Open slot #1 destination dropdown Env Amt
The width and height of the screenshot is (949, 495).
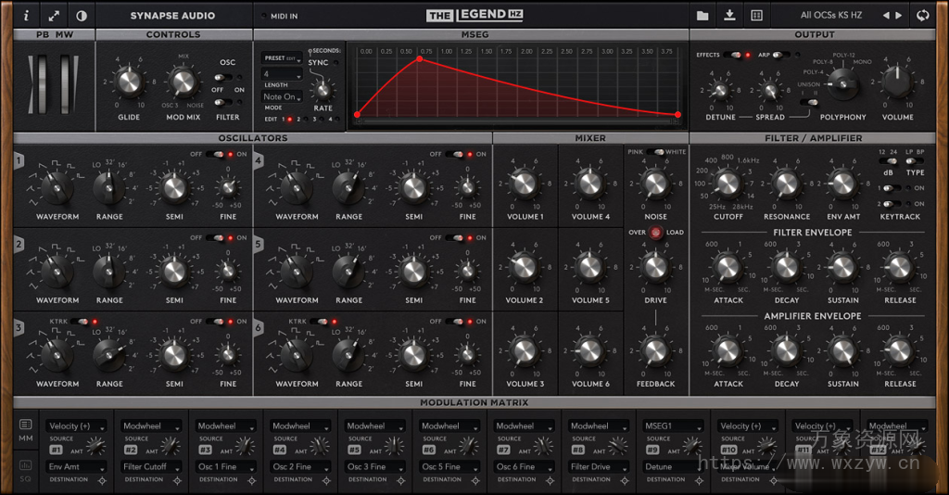pos(77,467)
